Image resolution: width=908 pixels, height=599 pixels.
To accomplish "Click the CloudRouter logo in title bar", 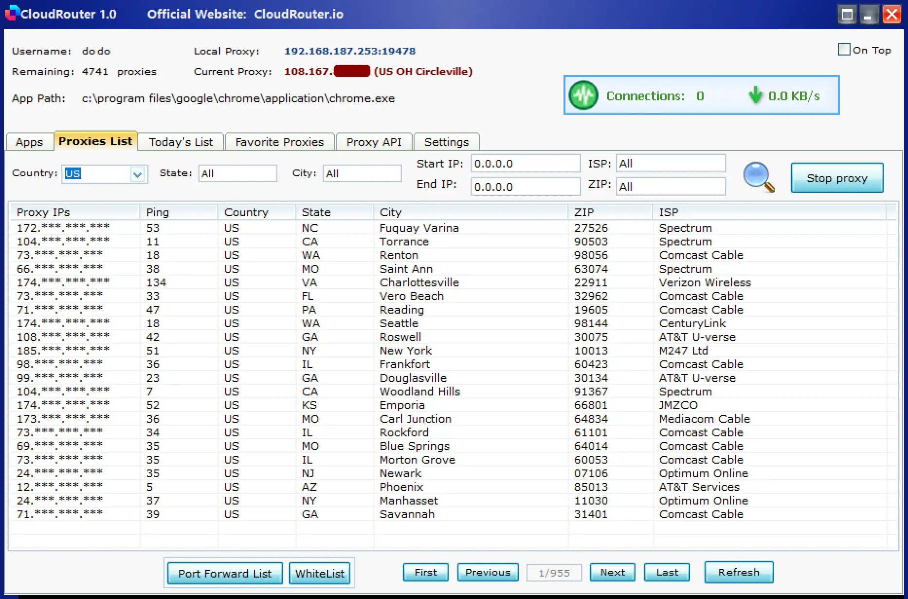I will 12,13.
